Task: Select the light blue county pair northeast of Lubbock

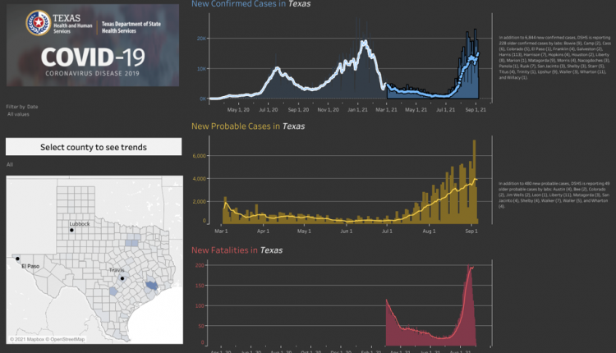Action: coord(132,243)
